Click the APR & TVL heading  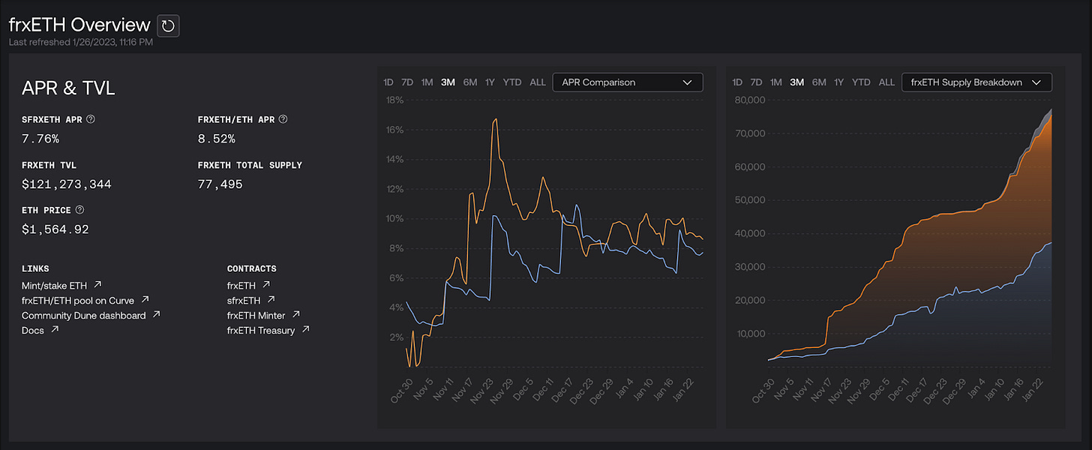pos(68,88)
